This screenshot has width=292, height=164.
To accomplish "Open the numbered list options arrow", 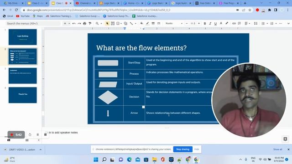I will point(276,23).
